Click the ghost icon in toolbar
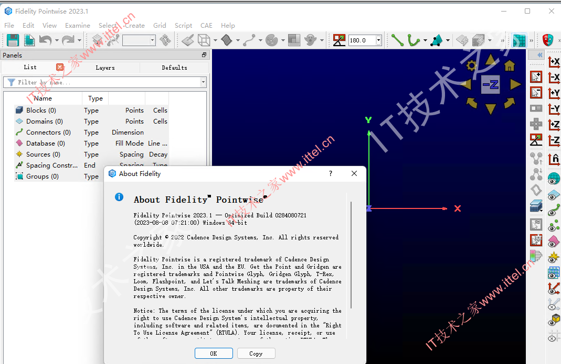The height and width of the screenshot is (364, 561). coord(311,40)
